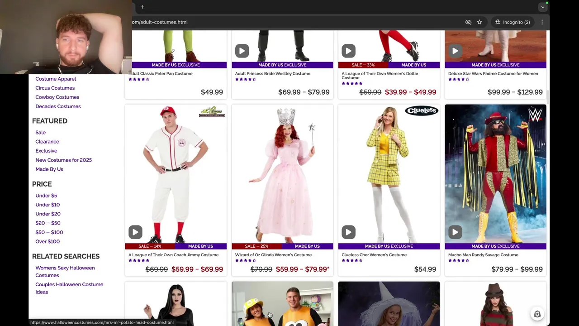Open Costume Apparel category
Screen dimensions: 579x326
[56, 79]
